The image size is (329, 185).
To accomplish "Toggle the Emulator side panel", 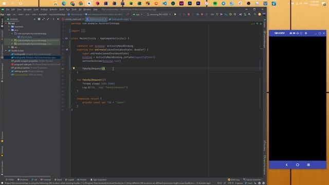I will 265,146.
